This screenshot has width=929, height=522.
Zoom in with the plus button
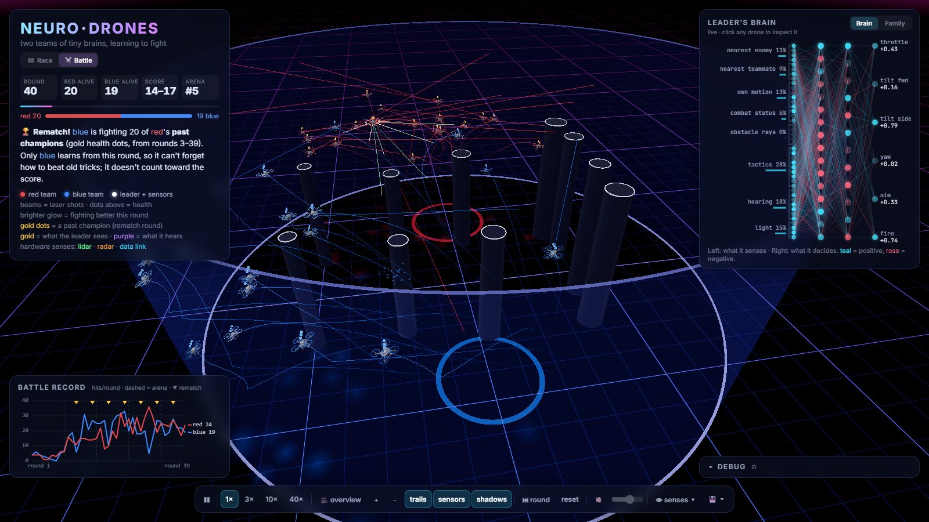376,500
